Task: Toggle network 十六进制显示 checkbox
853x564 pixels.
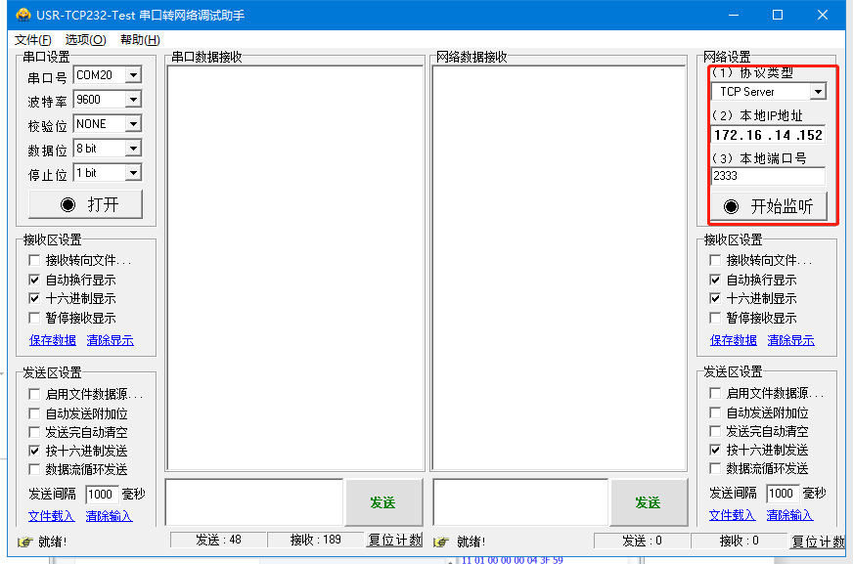Action: (715, 298)
